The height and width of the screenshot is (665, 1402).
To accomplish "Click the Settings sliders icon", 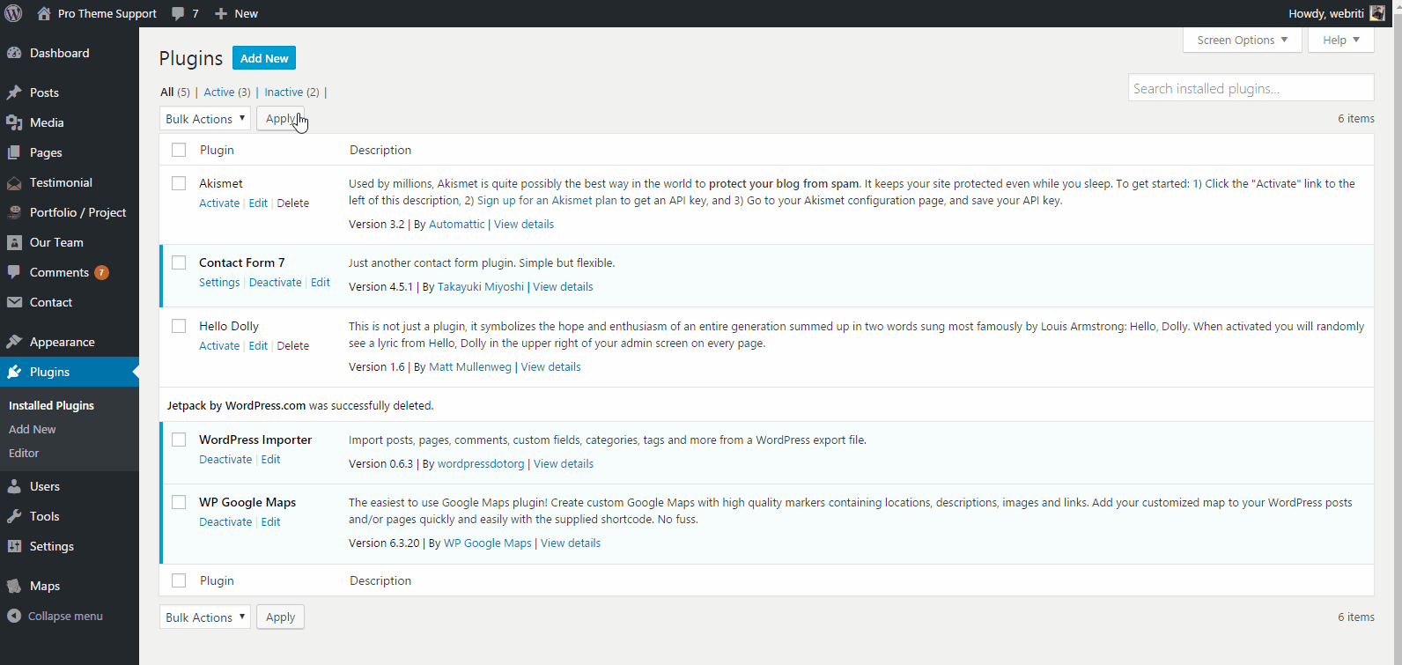I will click(x=14, y=546).
